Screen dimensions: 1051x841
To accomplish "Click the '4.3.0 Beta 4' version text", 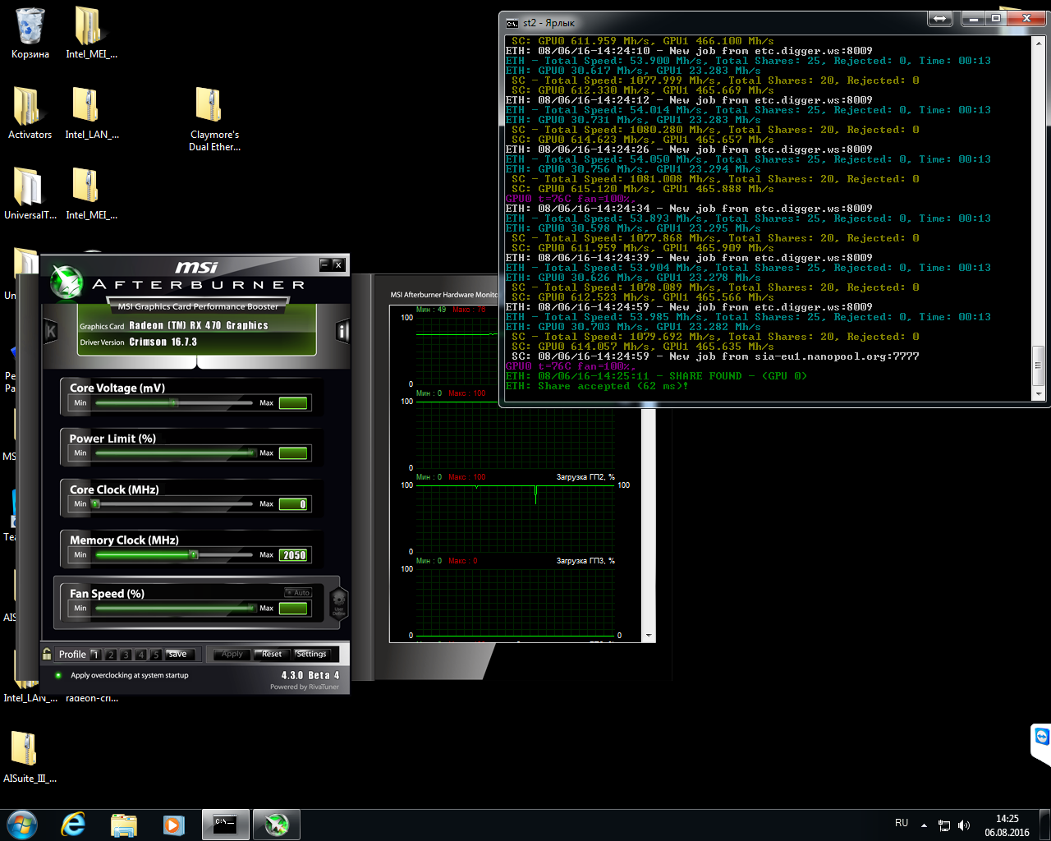I will click(x=310, y=675).
